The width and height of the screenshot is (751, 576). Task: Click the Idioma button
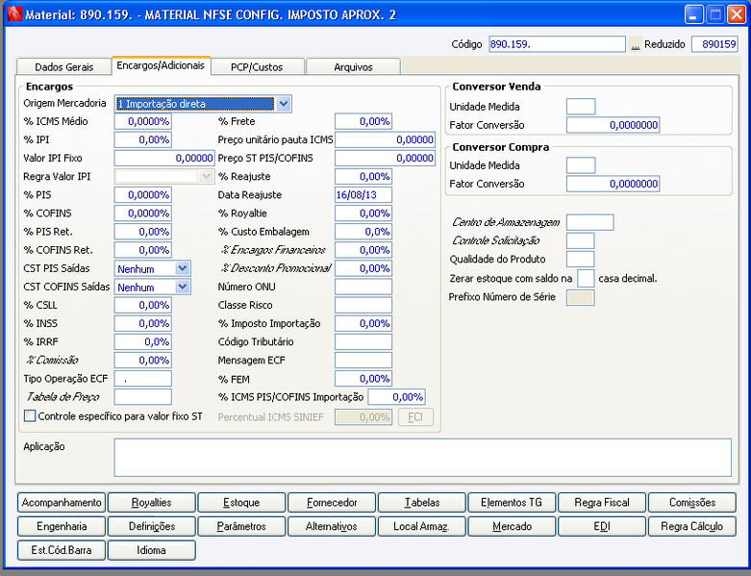151,550
